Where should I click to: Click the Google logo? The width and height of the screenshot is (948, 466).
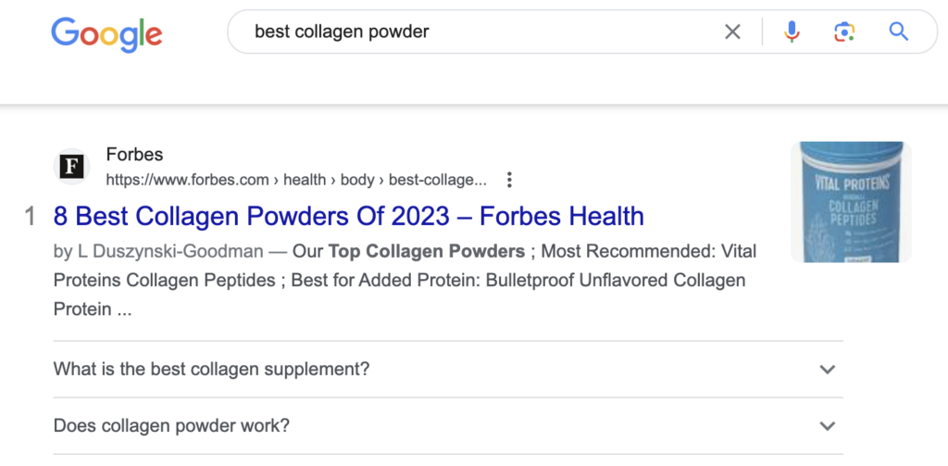coord(106,32)
